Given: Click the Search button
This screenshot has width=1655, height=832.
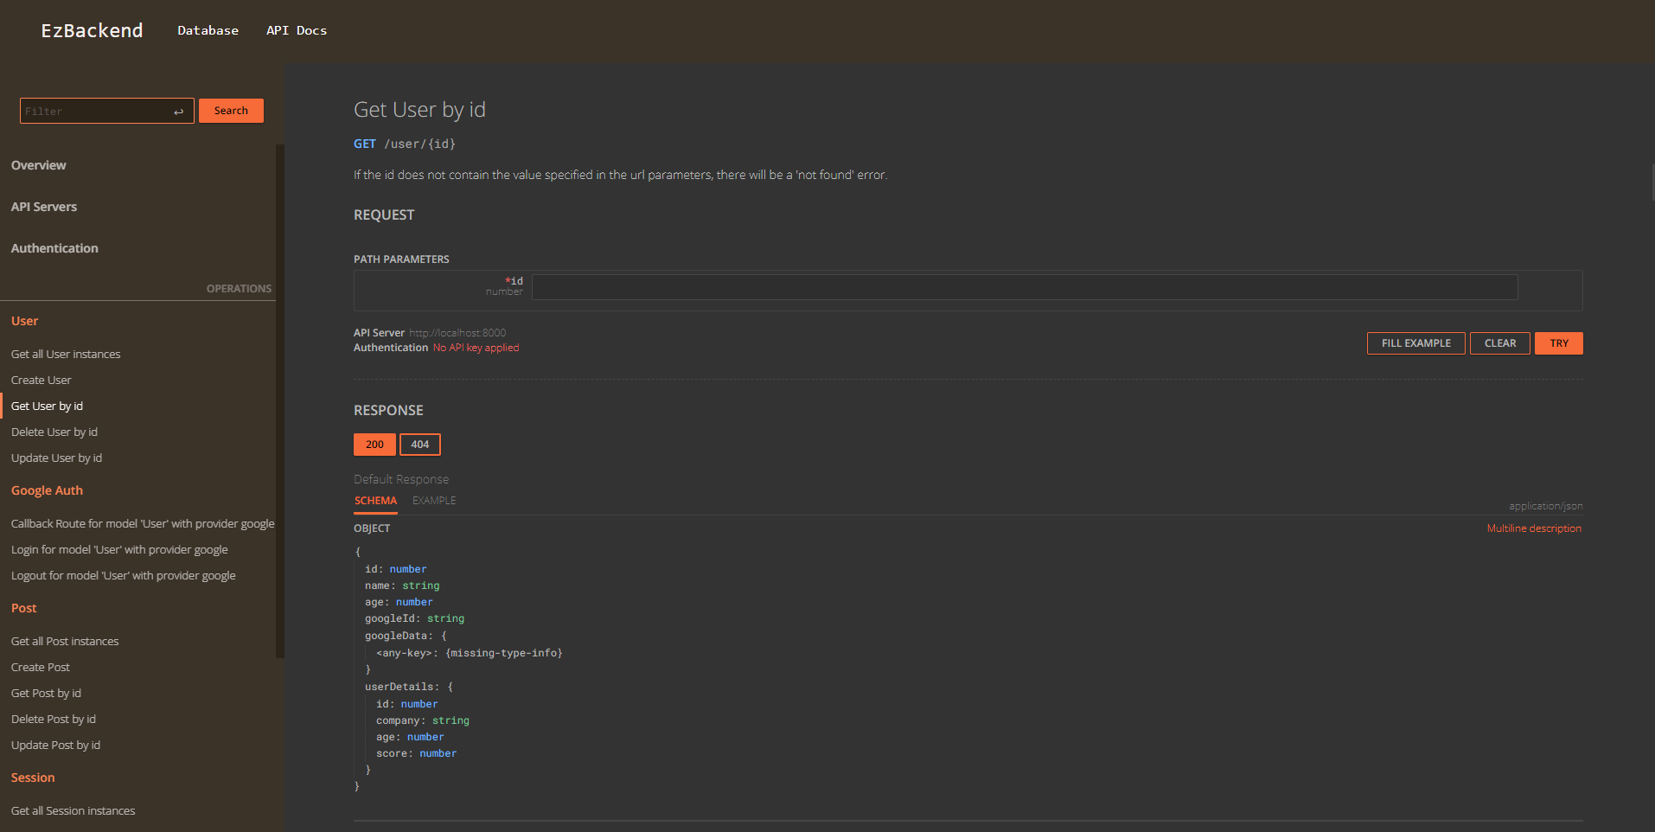Looking at the screenshot, I should tap(231, 111).
